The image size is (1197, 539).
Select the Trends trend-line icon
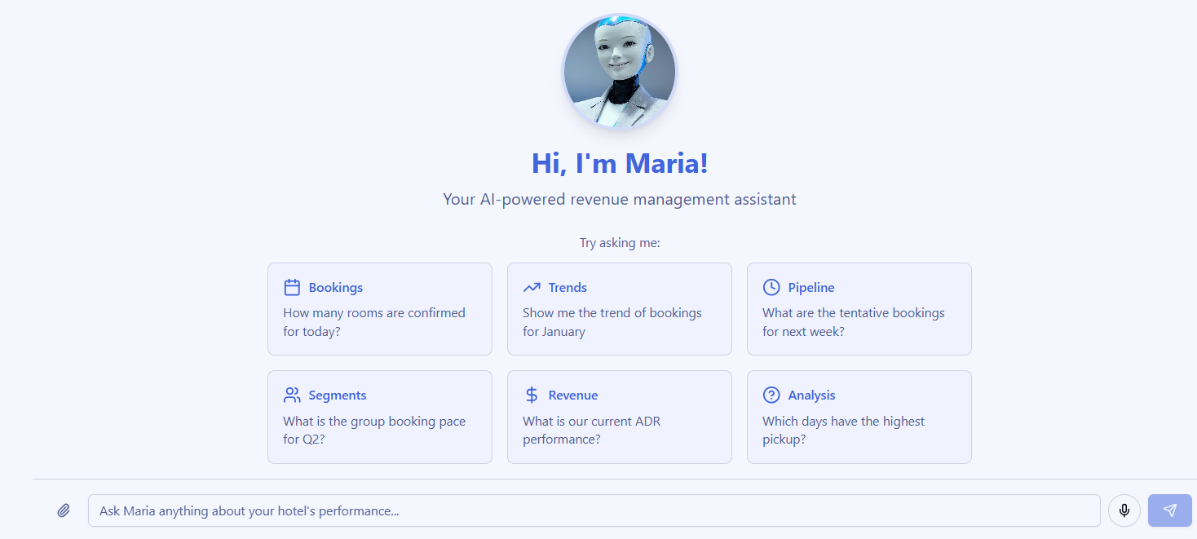tap(532, 287)
